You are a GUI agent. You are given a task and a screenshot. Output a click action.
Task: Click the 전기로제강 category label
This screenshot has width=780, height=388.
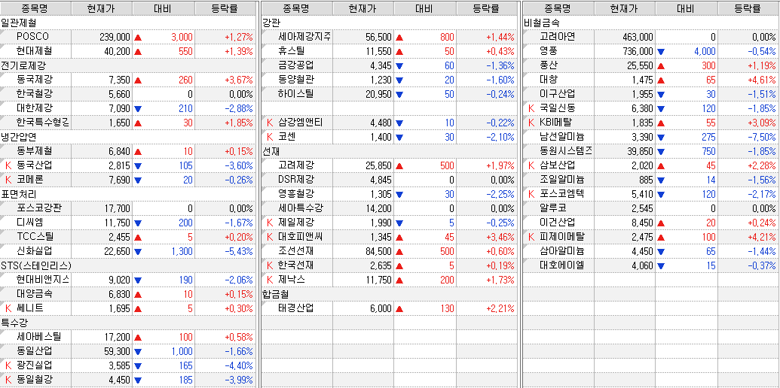23,65
